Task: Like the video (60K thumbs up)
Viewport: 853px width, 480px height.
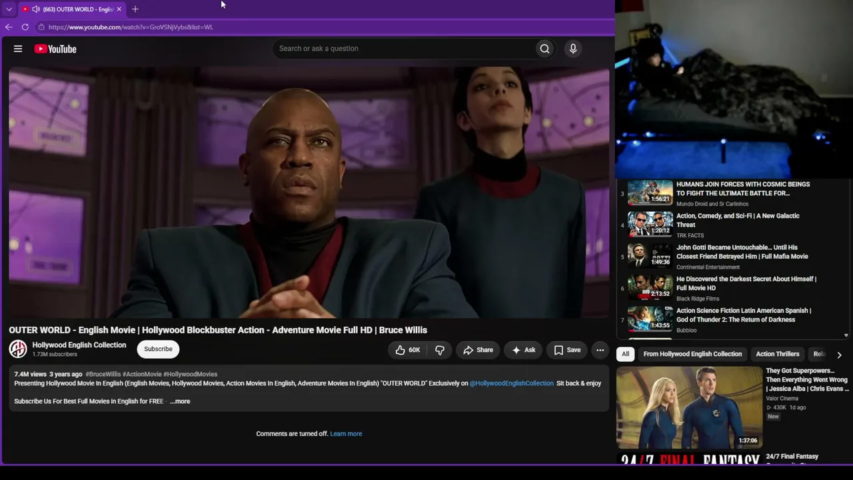Action: coord(407,350)
